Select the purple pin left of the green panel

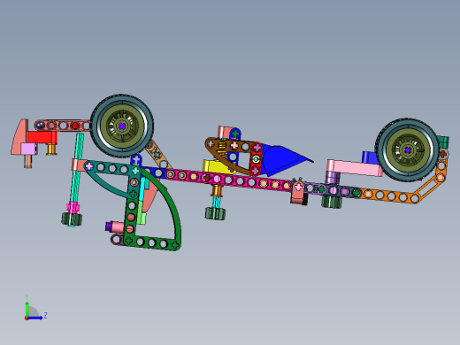(109, 226)
